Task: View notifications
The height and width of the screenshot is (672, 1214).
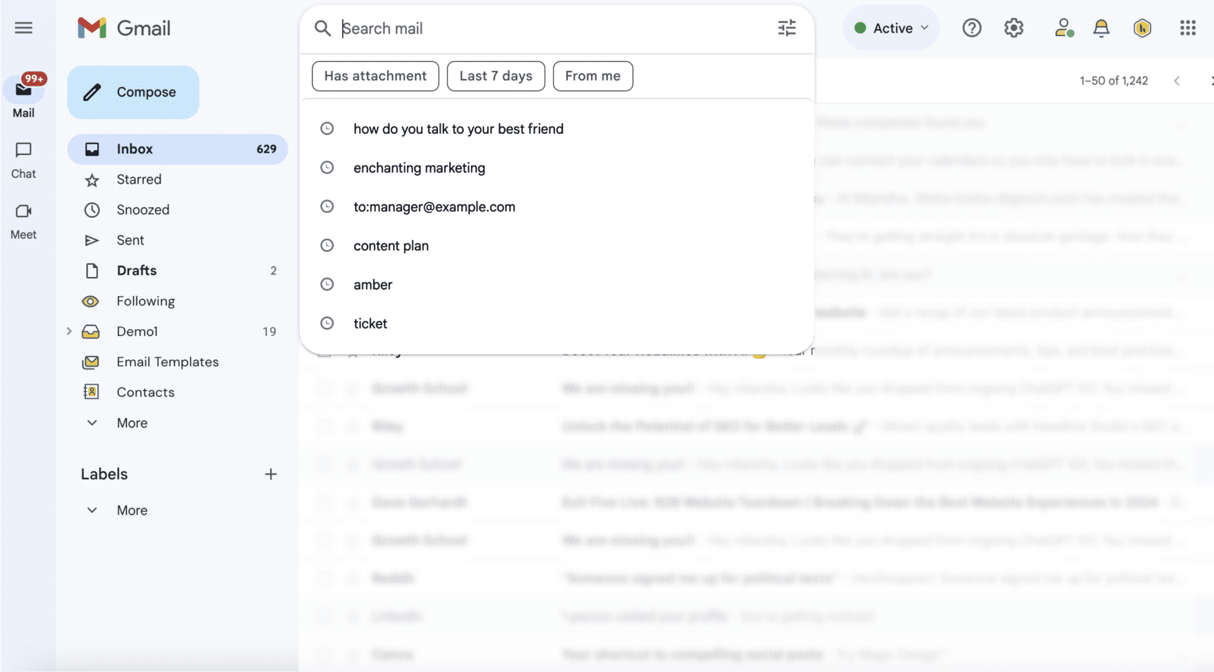Action: click(x=1101, y=28)
